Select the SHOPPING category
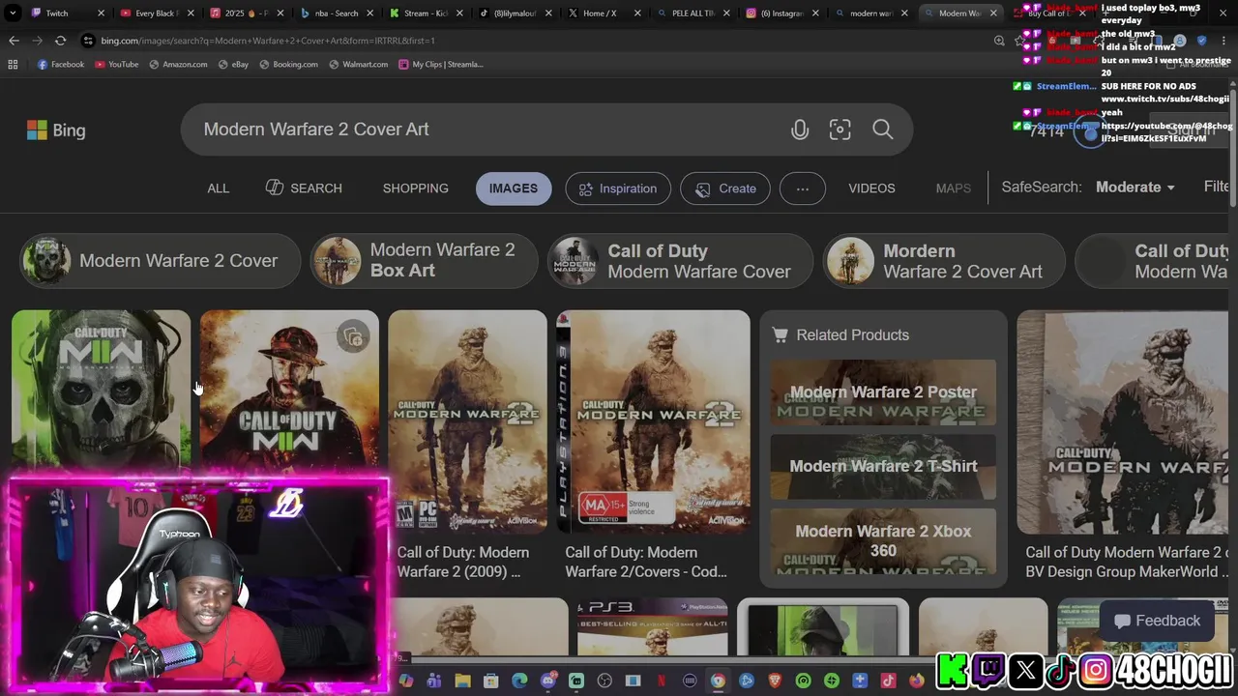 415,188
